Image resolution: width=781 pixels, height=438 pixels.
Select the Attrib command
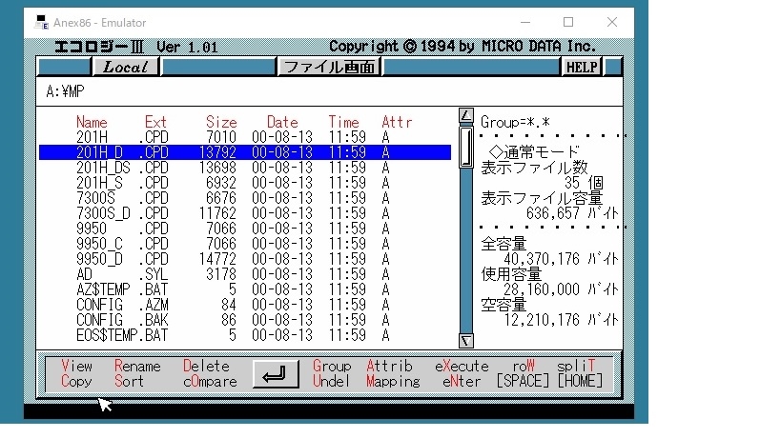[389, 366]
